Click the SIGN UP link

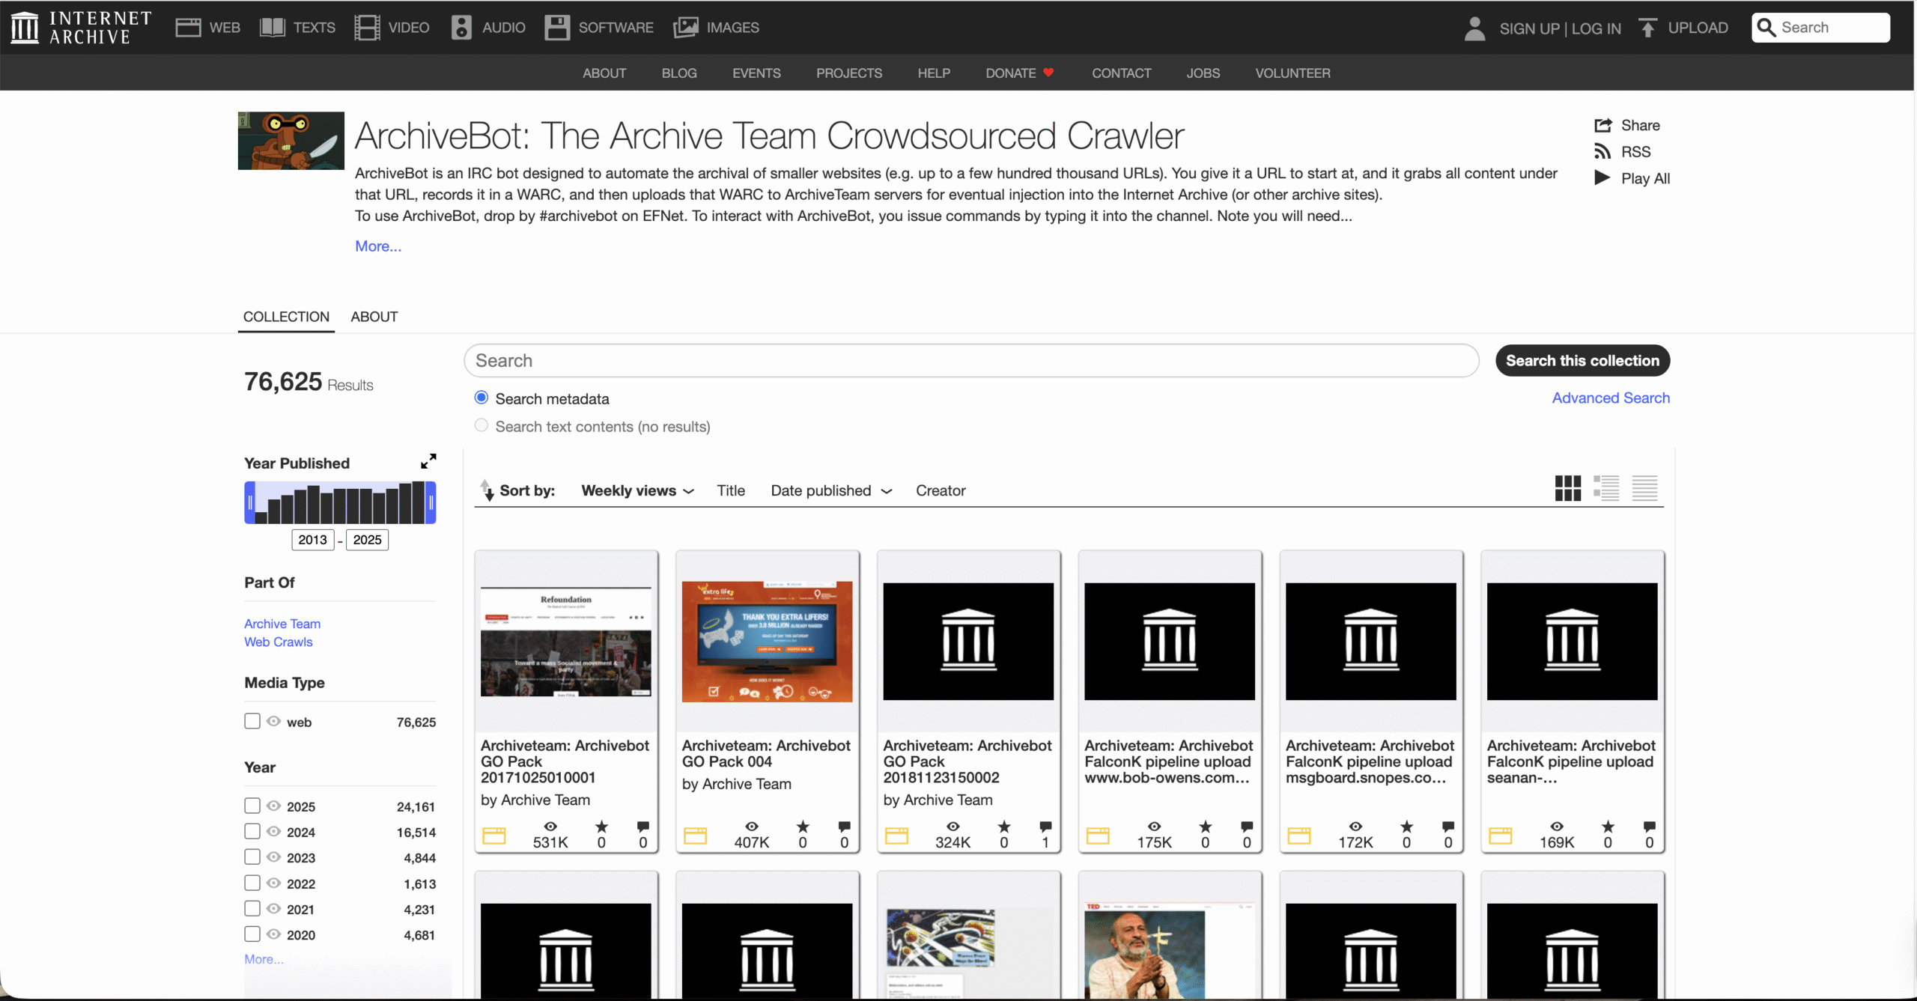[1529, 28]
